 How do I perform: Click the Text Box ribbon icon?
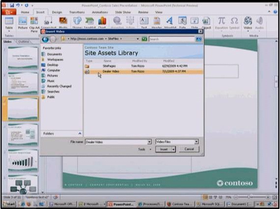point(144,21)
